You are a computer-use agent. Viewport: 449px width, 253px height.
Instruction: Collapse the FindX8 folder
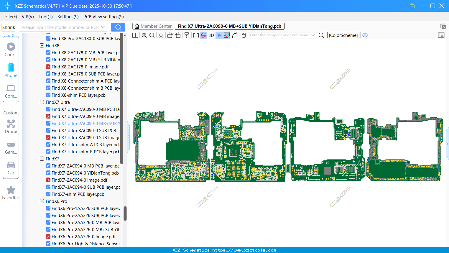(42, 46)
